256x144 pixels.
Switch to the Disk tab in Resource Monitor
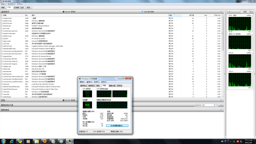click(x=22, y=8)
